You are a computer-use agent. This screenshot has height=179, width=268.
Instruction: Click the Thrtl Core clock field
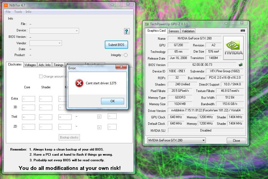coord(29,117)
